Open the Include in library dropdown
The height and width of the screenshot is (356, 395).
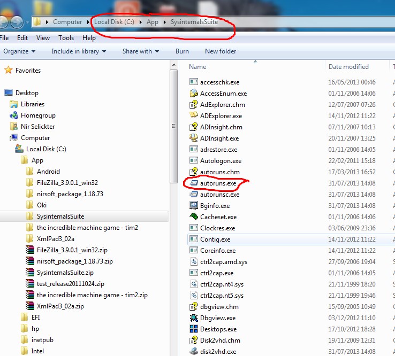click(x=79, y=51)
